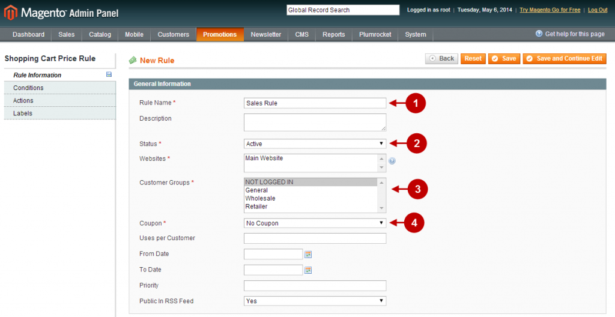Click the New Rule tag icon
The image size is (615, 317).
(133, 61)
